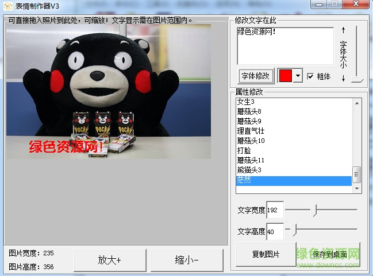This screenshot has width=373, height=276.
Task: Select 蘑菇头8 in the template list
Action: (x=294, y=111)
